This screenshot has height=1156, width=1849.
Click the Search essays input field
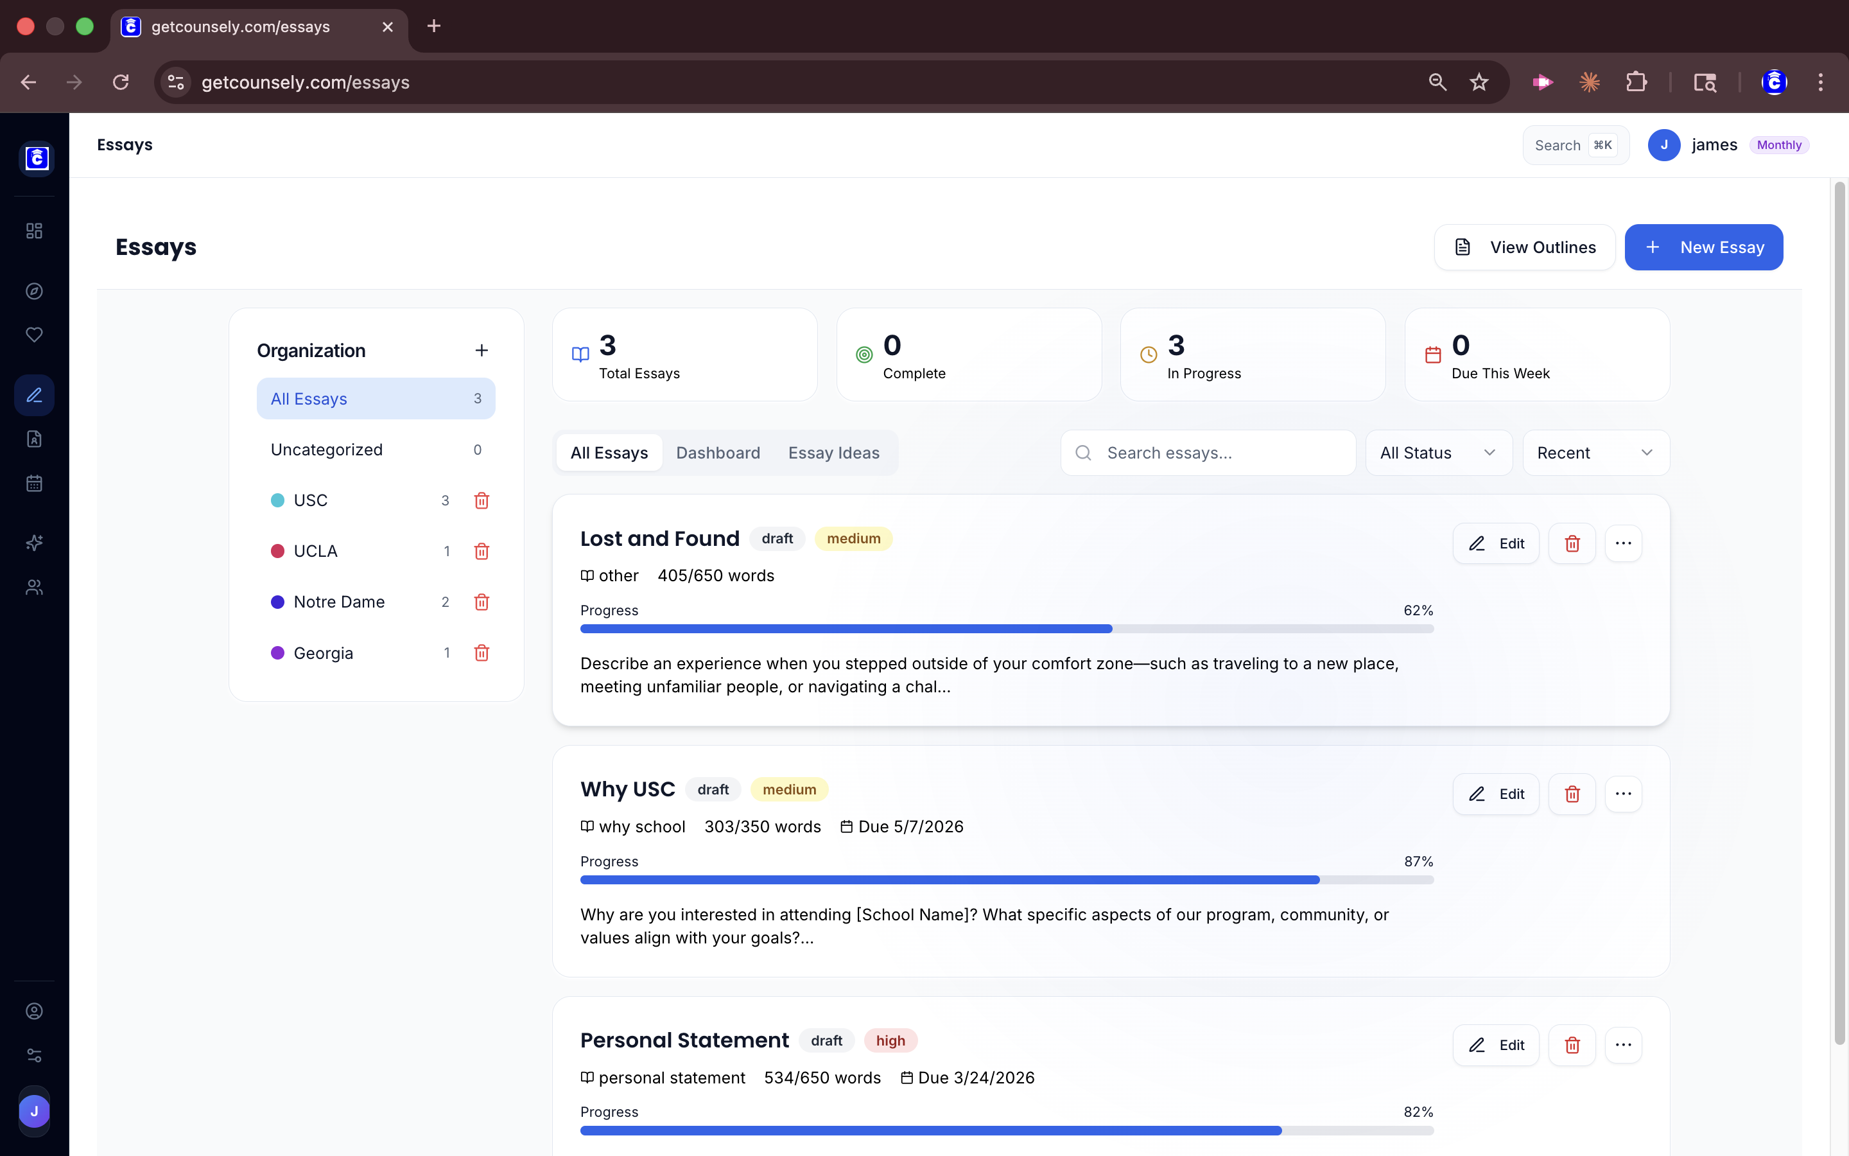[x=1207, y=452]
